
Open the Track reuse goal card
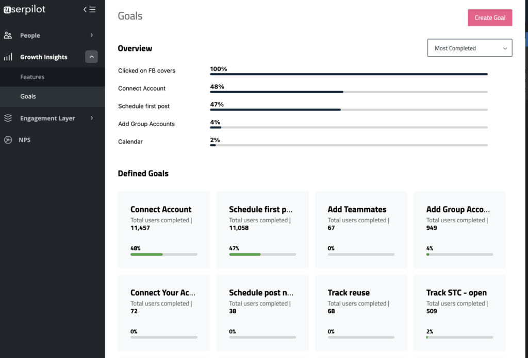click(361, 313)
